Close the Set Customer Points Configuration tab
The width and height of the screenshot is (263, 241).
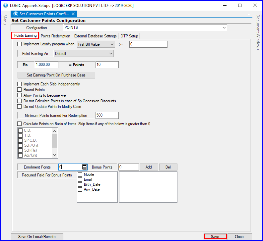[73, 14]
